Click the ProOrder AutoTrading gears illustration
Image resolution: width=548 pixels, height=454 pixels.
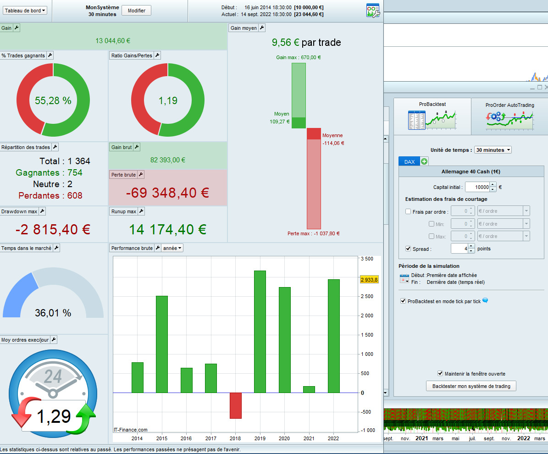[x=509, y=121]
